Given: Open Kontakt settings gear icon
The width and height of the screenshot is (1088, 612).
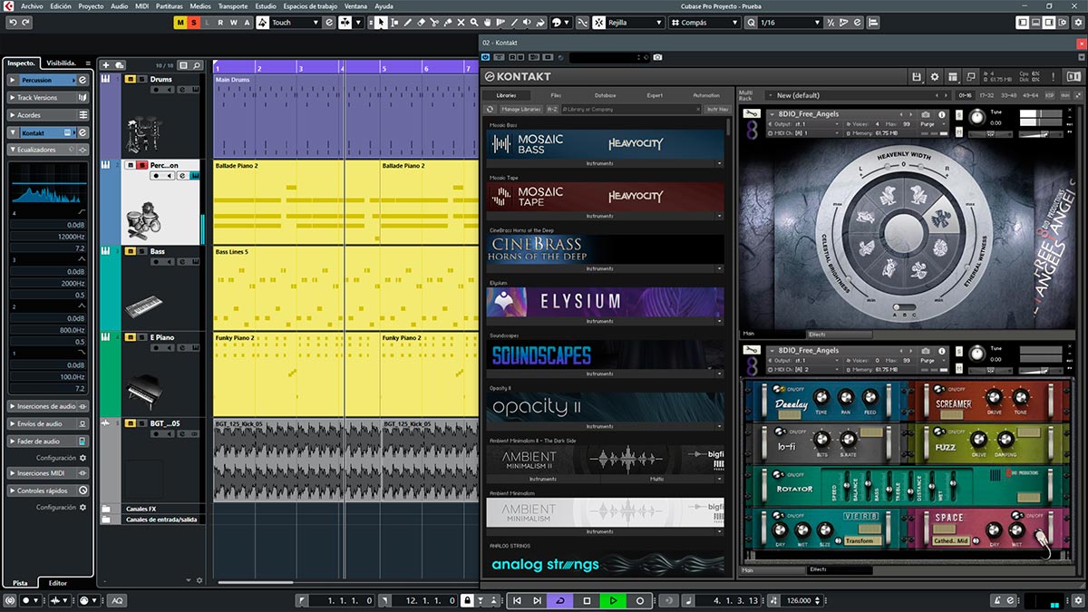Looking at the screenshot, I should [935, 77].
